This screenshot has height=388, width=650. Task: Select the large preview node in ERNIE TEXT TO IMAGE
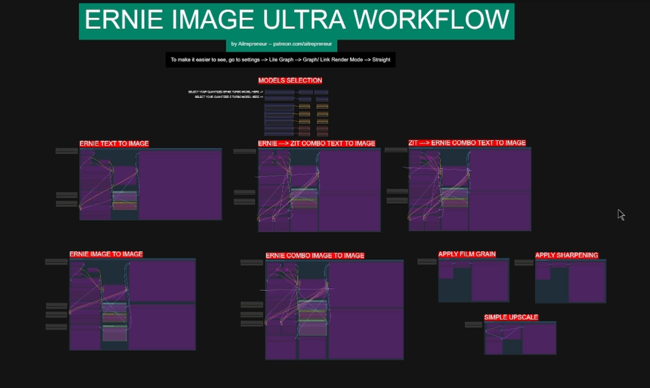pyautogui.click(x=180, y=185)
